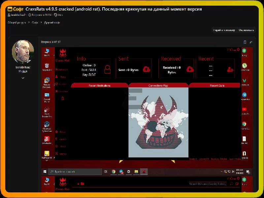Click the 'Перейти к новому' button

[x=224, y=30]
